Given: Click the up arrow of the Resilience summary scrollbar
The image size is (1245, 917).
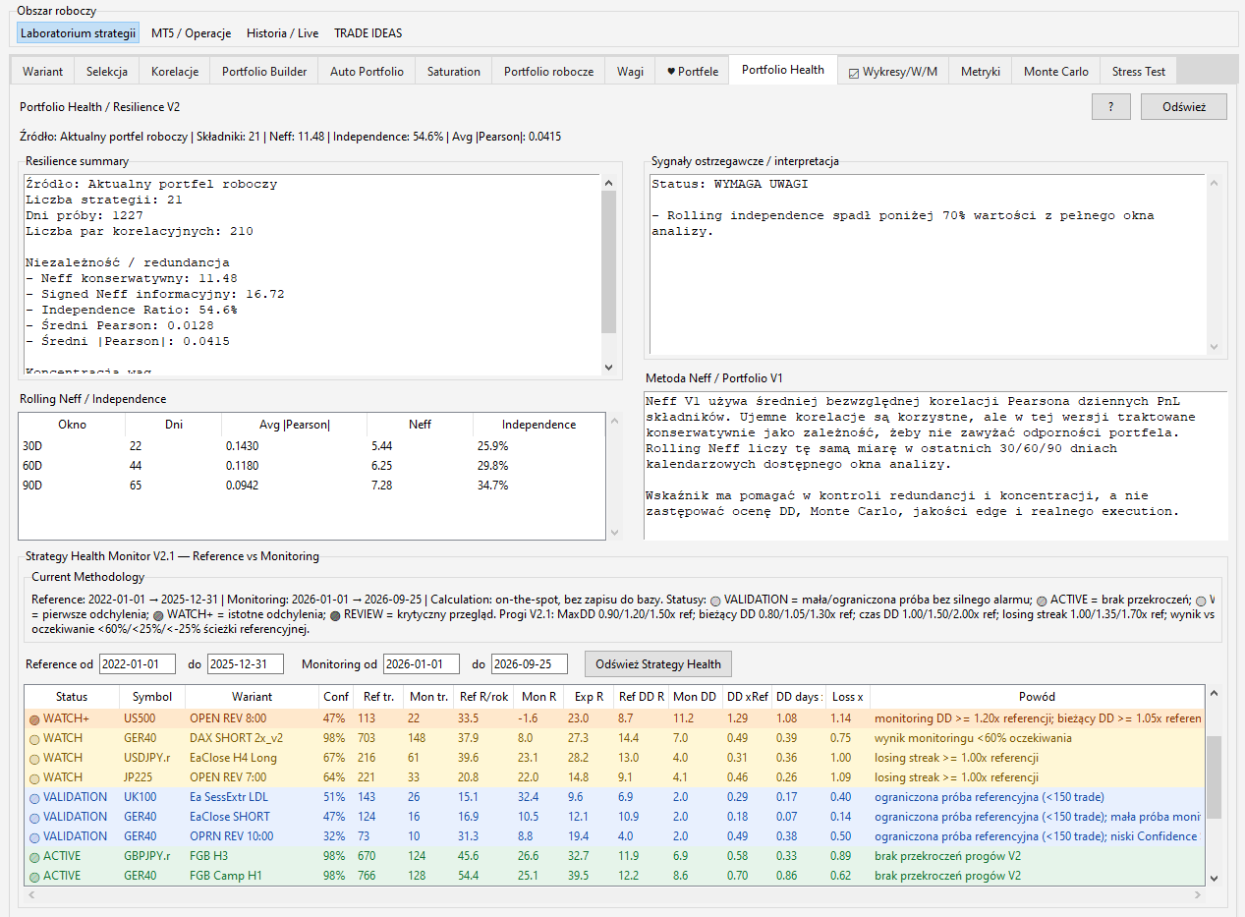Looking at the screenshot, I should (607, 184).
